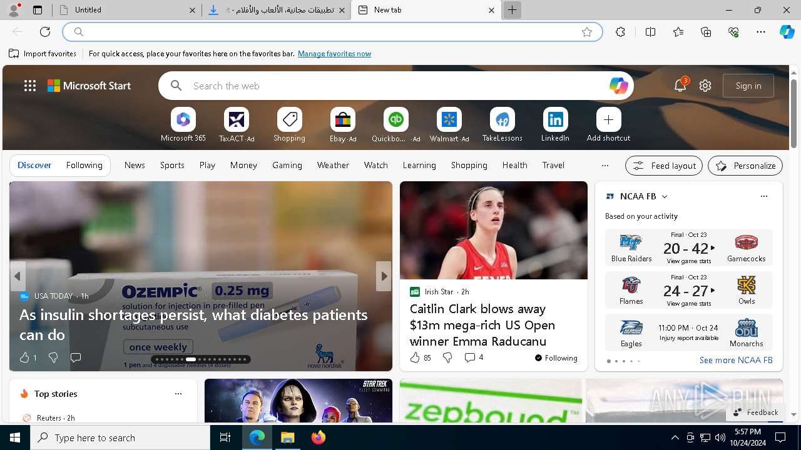Like the insulin shortages article
Screen dimensions: 801x450
coord(24,357)
